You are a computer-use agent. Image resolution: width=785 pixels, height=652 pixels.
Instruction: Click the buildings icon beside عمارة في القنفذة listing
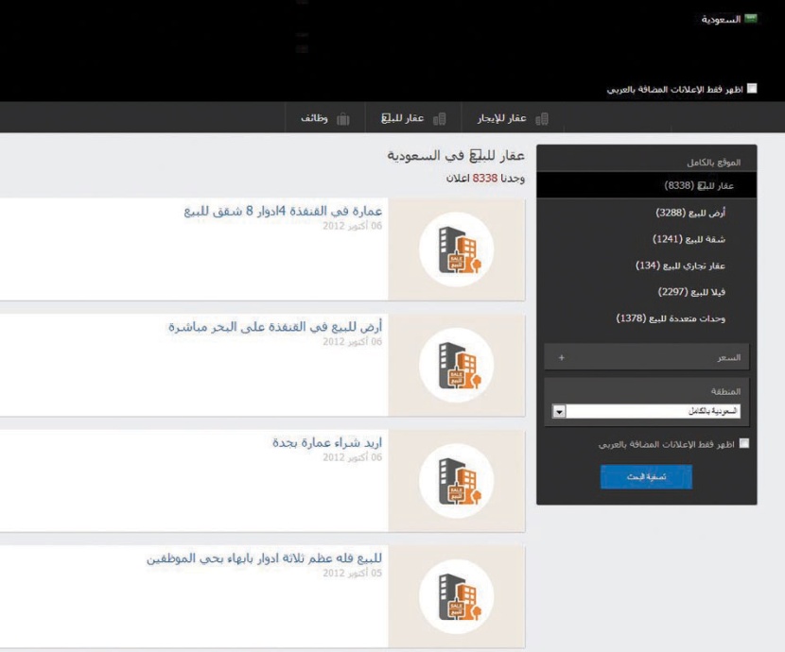(458, 249)
